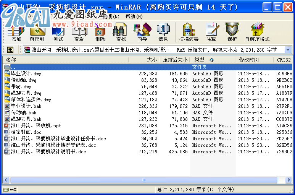Click the icon of 带轮.dwg
Viewport: 295px width, 195px height.
7,86
